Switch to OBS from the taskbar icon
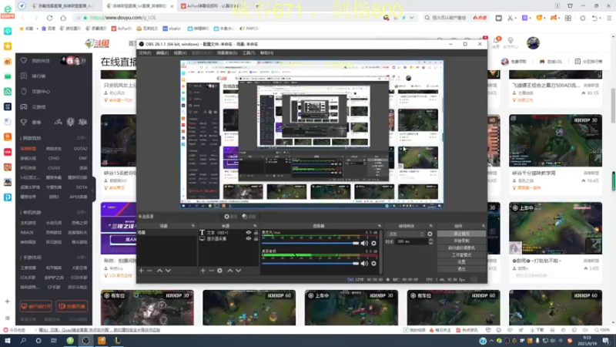The width and height of the screenshot is (616, 347). tap(85, 341)
